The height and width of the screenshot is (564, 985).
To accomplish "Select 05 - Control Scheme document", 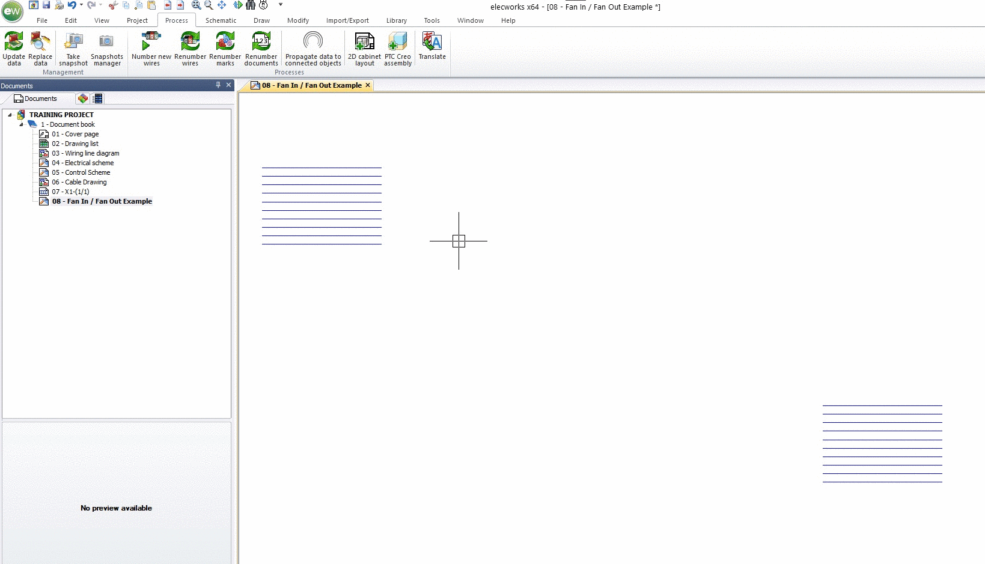I will click(x=81, y=172).
